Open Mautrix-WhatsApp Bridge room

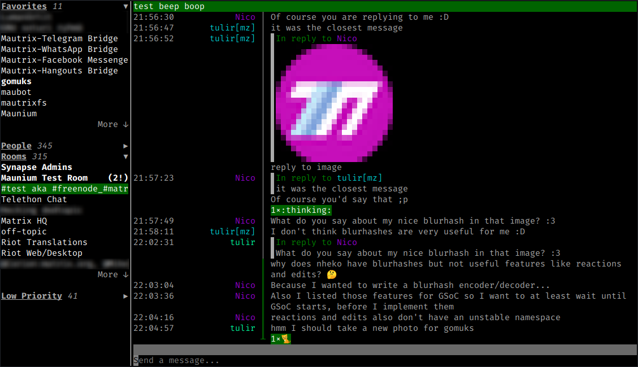[x=59, y=49]
